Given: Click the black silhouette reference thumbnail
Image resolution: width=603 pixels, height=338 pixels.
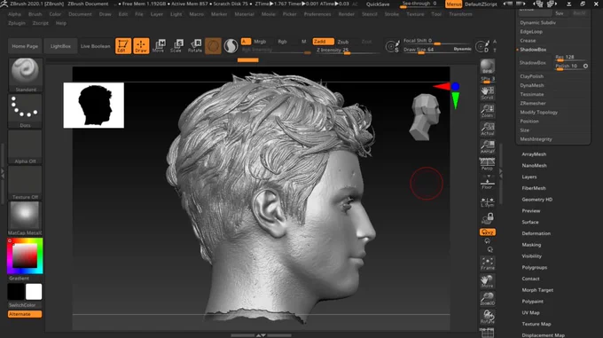Looking at the screenshot, I should click(94, 105).
